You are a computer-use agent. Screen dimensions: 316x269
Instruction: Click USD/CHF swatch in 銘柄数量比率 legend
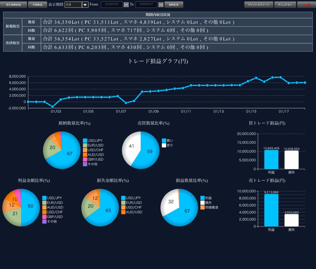tap(85, 150)
